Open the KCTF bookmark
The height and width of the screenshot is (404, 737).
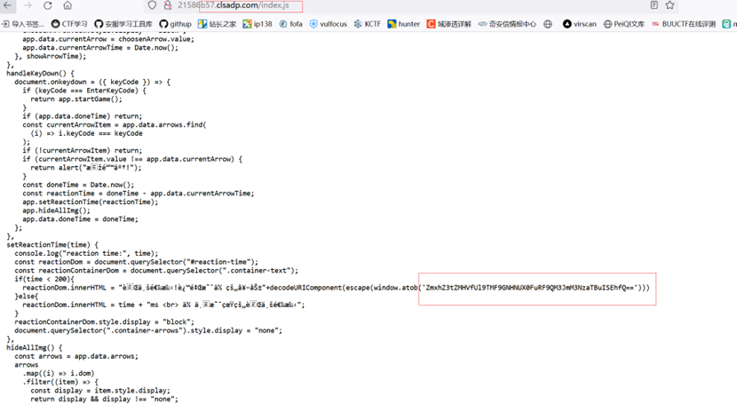367,24
